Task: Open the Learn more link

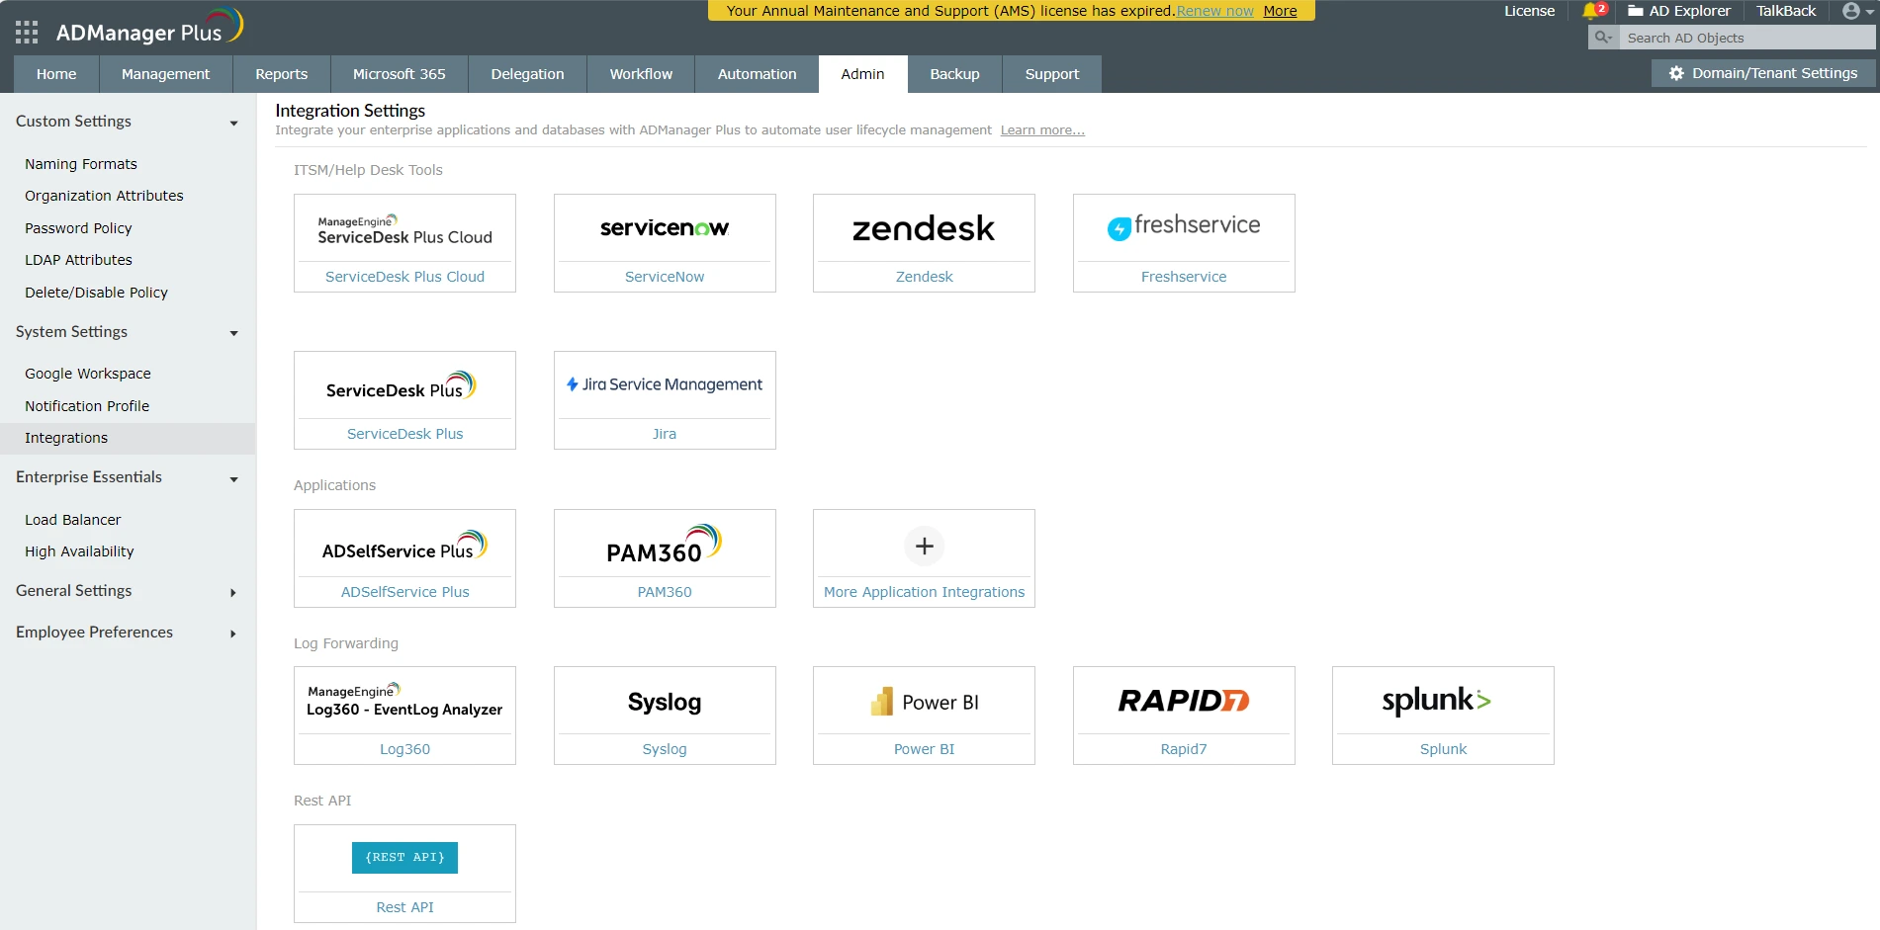Action: click(x=1042, y=130)
